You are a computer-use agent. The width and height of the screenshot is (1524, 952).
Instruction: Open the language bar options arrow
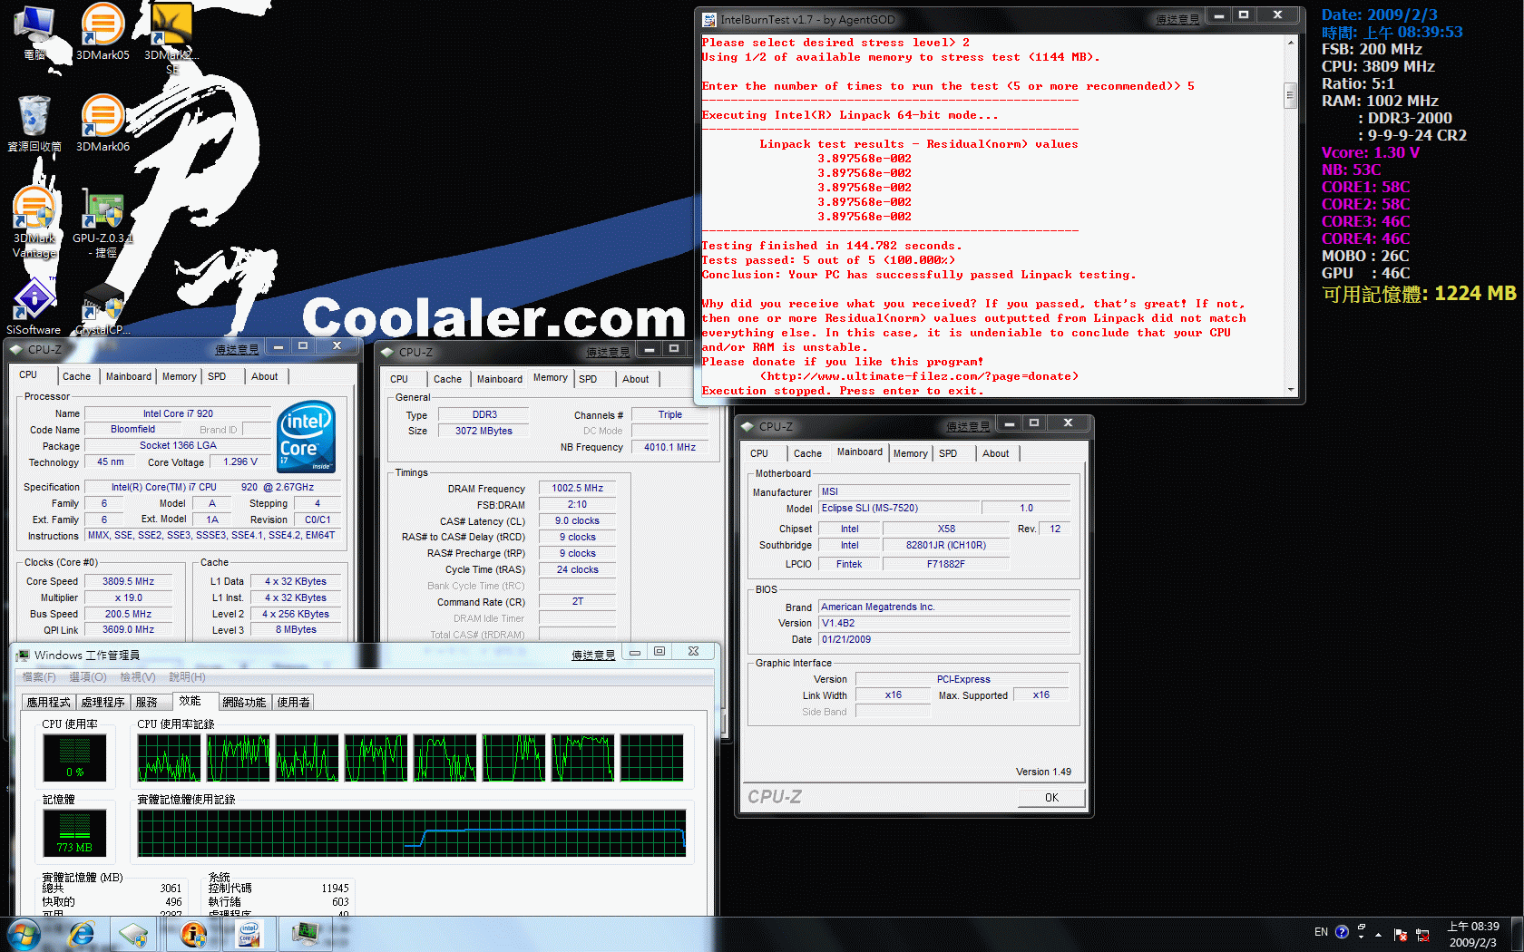pyautogui.click(x=1362, y=937)
